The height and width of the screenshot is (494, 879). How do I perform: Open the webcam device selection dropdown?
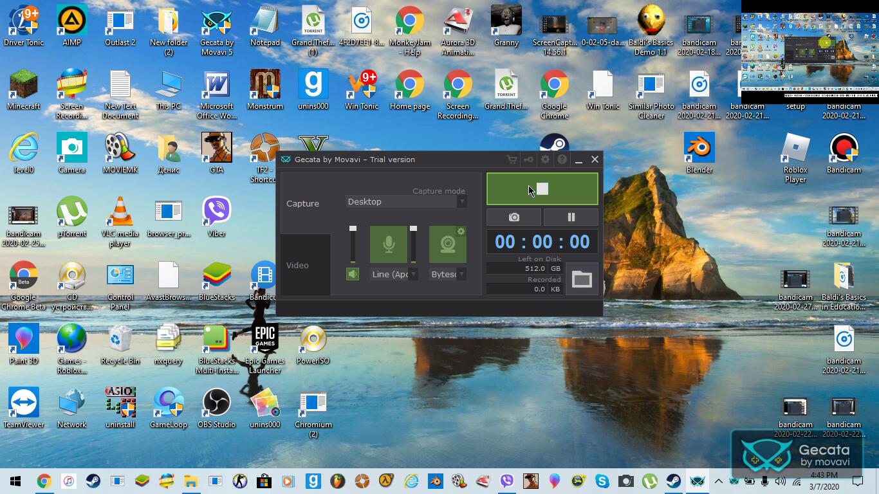pyautogui.click(x=461, y=275)
